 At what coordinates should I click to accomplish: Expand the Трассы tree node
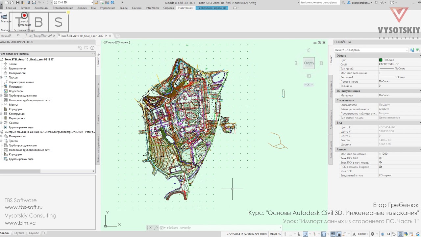pyautogui.click(x=1, y=78)
